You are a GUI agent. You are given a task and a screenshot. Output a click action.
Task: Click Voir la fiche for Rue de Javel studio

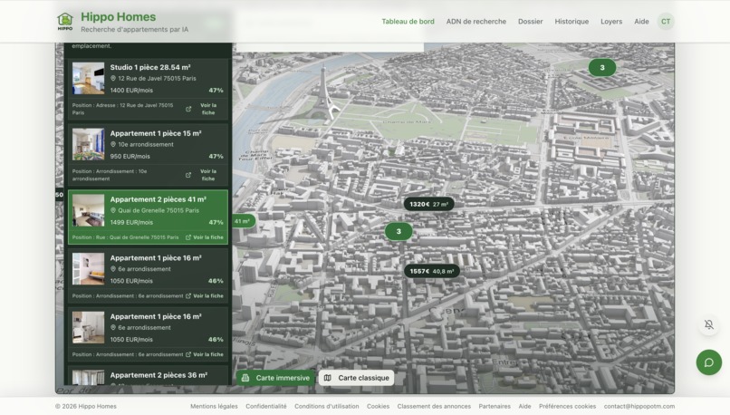(208, 109)
